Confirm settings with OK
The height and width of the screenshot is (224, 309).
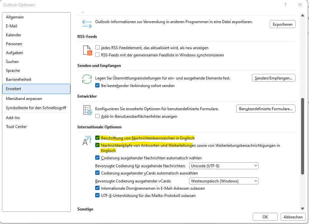[265, 217]
